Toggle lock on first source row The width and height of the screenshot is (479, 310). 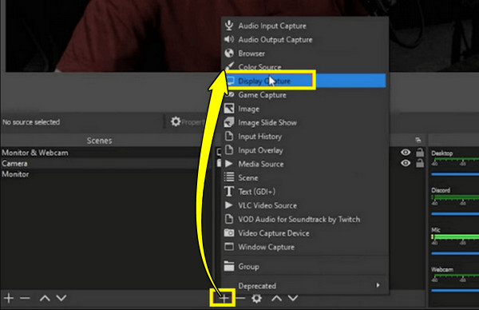[x=420, y=152]
